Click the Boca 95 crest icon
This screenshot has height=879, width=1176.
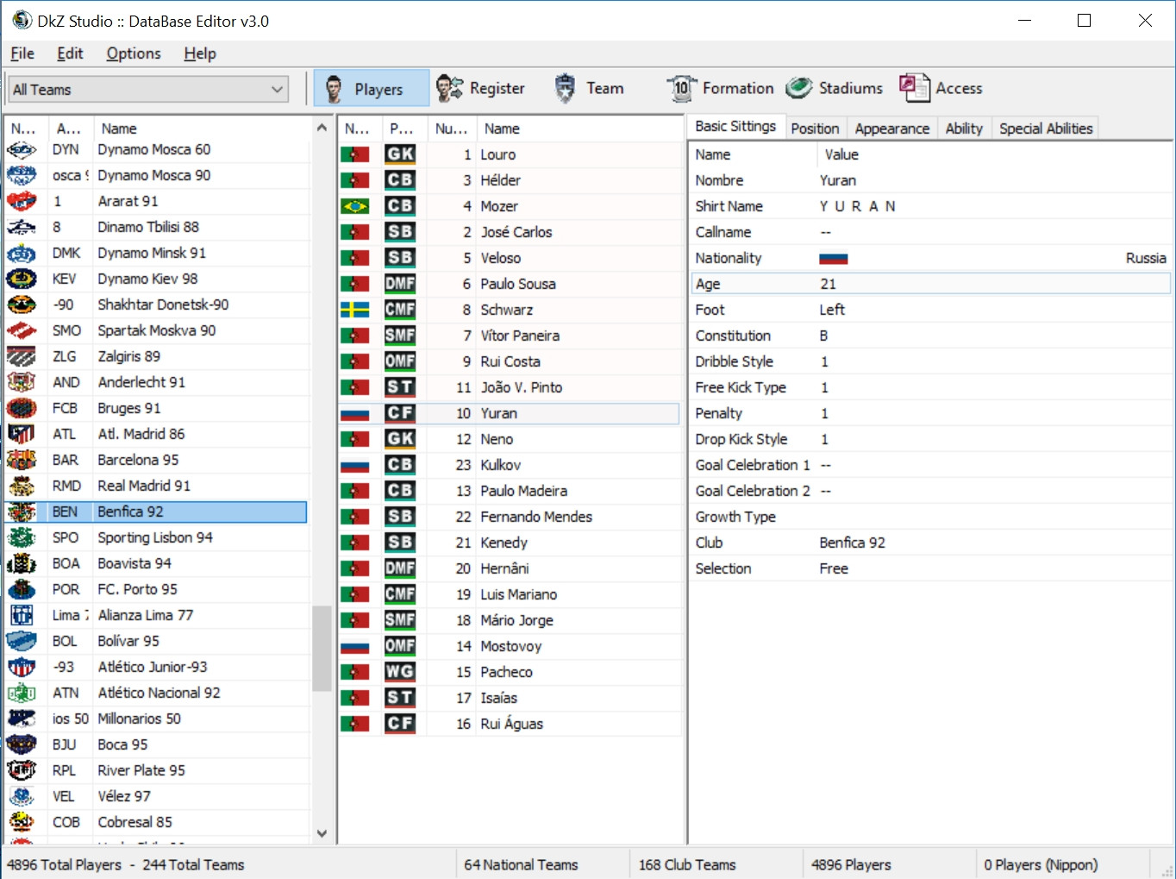pyautogui.click(x=22, y=744)
